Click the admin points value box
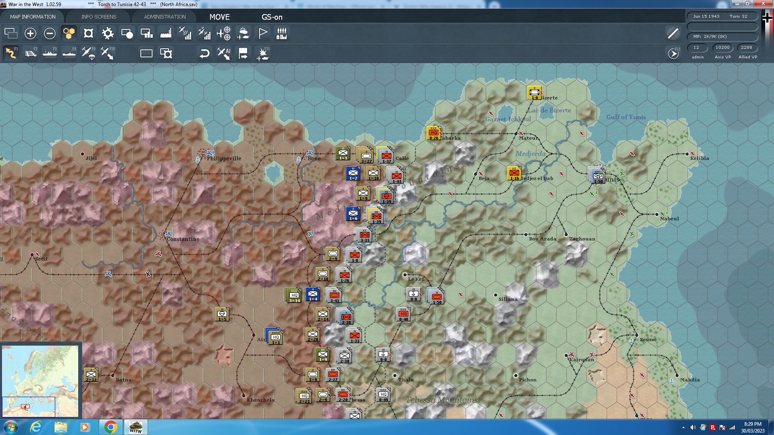Screen dimensions: 774x435 (697, 48)
